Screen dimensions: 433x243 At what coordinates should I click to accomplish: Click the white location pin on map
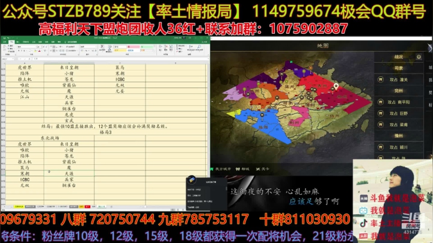pyautogui.click(x=336, y=87)
